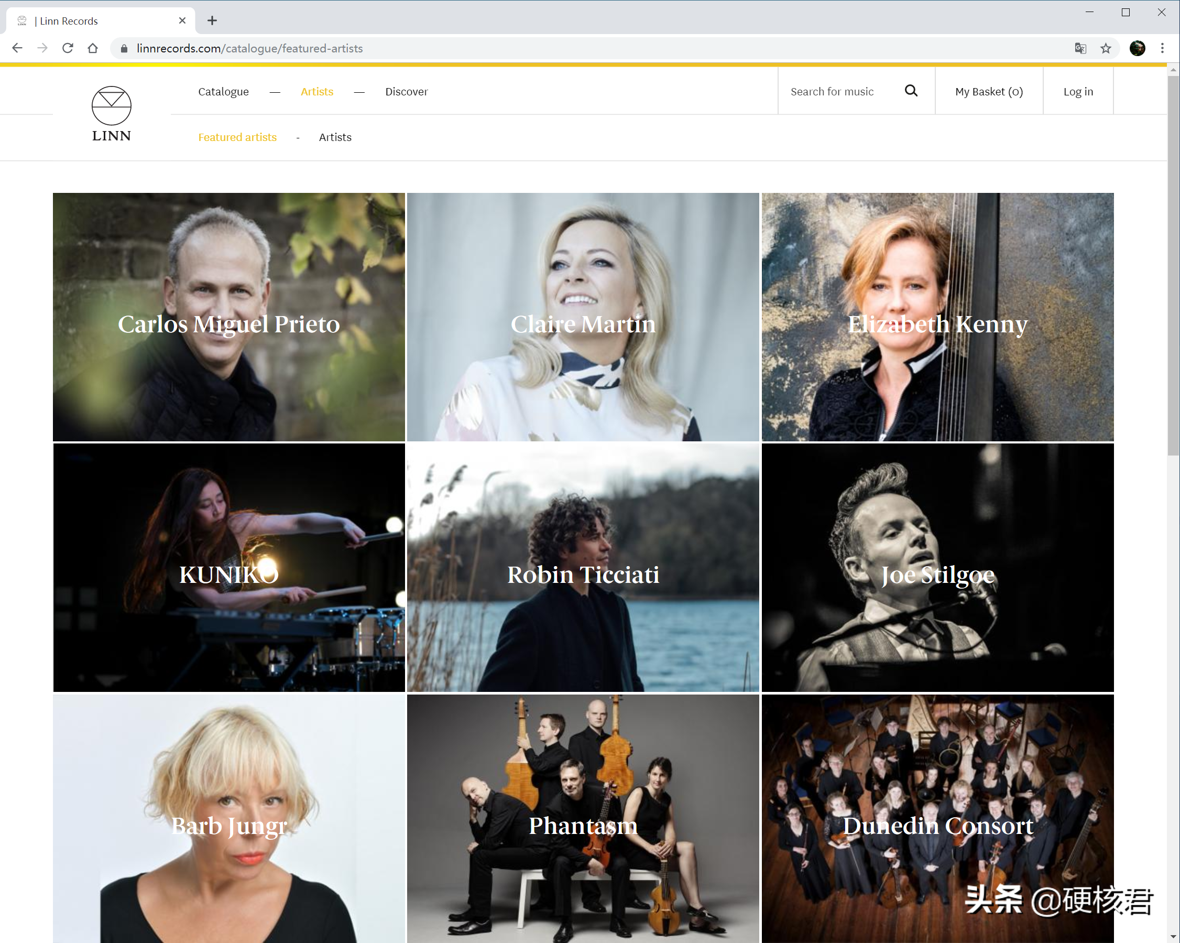This screenshot has height=943, width=1180.
Task: Click the Linn logo
Action: pyautogui.click(x=111, y=114)
